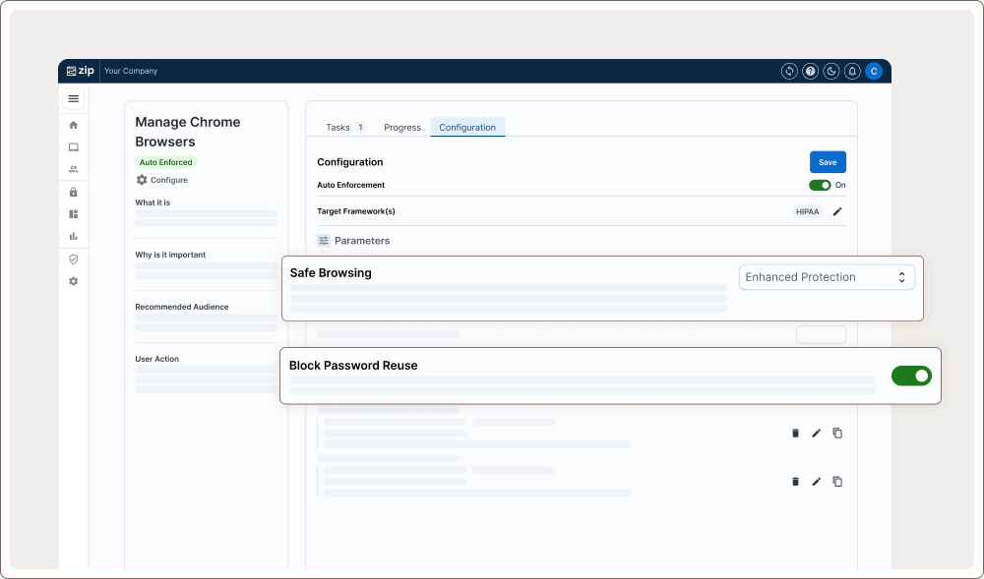Open the hamburger menu in the sidebar
This screenshot has width=984, height=579.
[x=73, y=98]
